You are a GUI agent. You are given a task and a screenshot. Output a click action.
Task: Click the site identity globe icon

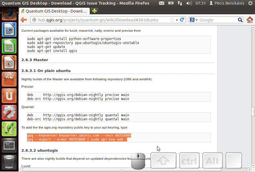point(34,20)
